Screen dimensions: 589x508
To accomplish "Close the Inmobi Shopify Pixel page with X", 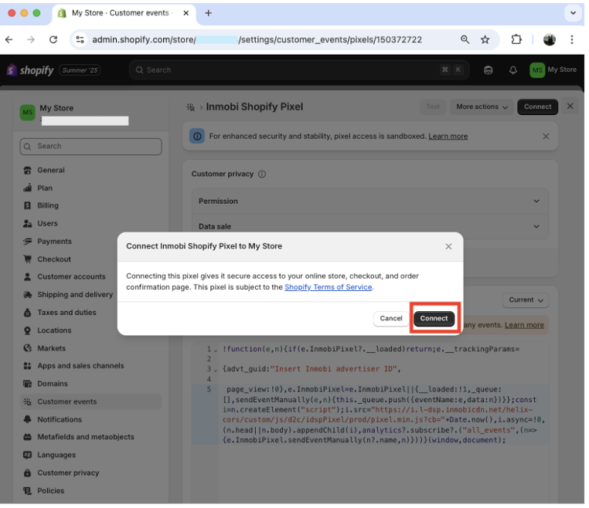I will tap(570, 107).
